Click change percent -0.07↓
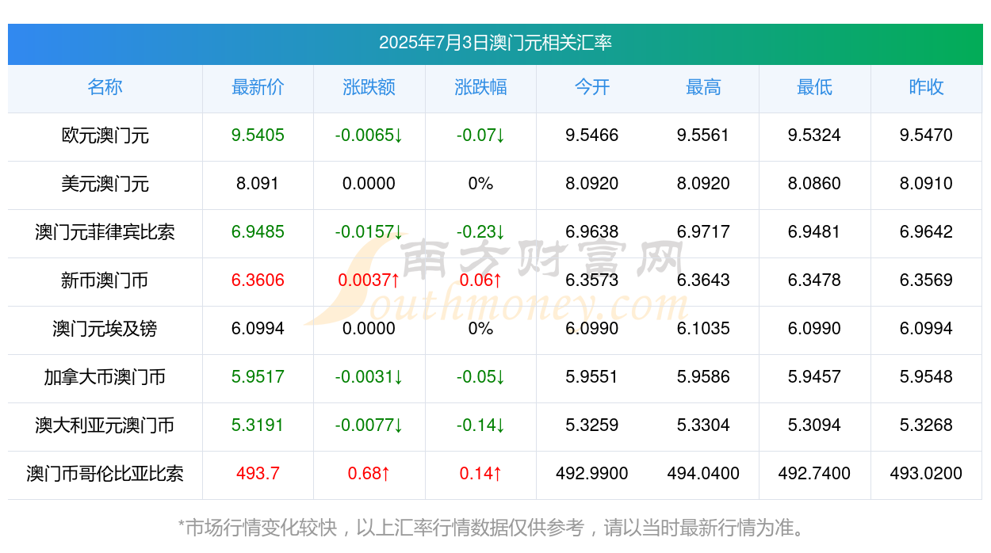Screen dimensions: 991x553 tap(480, 135)
